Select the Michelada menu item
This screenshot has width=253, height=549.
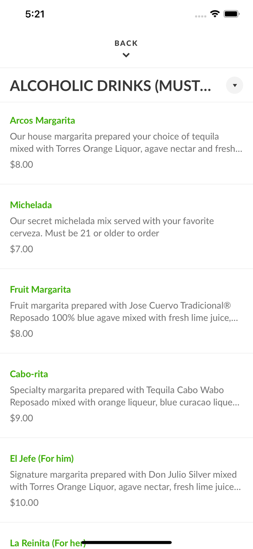31,205
